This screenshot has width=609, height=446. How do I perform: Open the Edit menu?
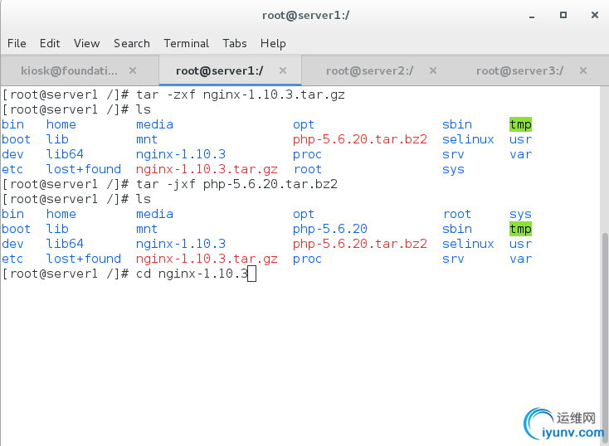(50, 43)
